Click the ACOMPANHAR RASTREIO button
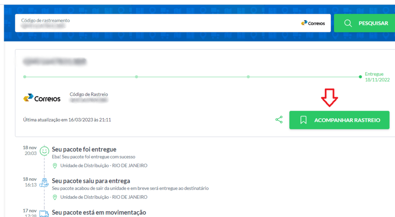The height and width of the screenshot is (217, 395). point(339,120)
